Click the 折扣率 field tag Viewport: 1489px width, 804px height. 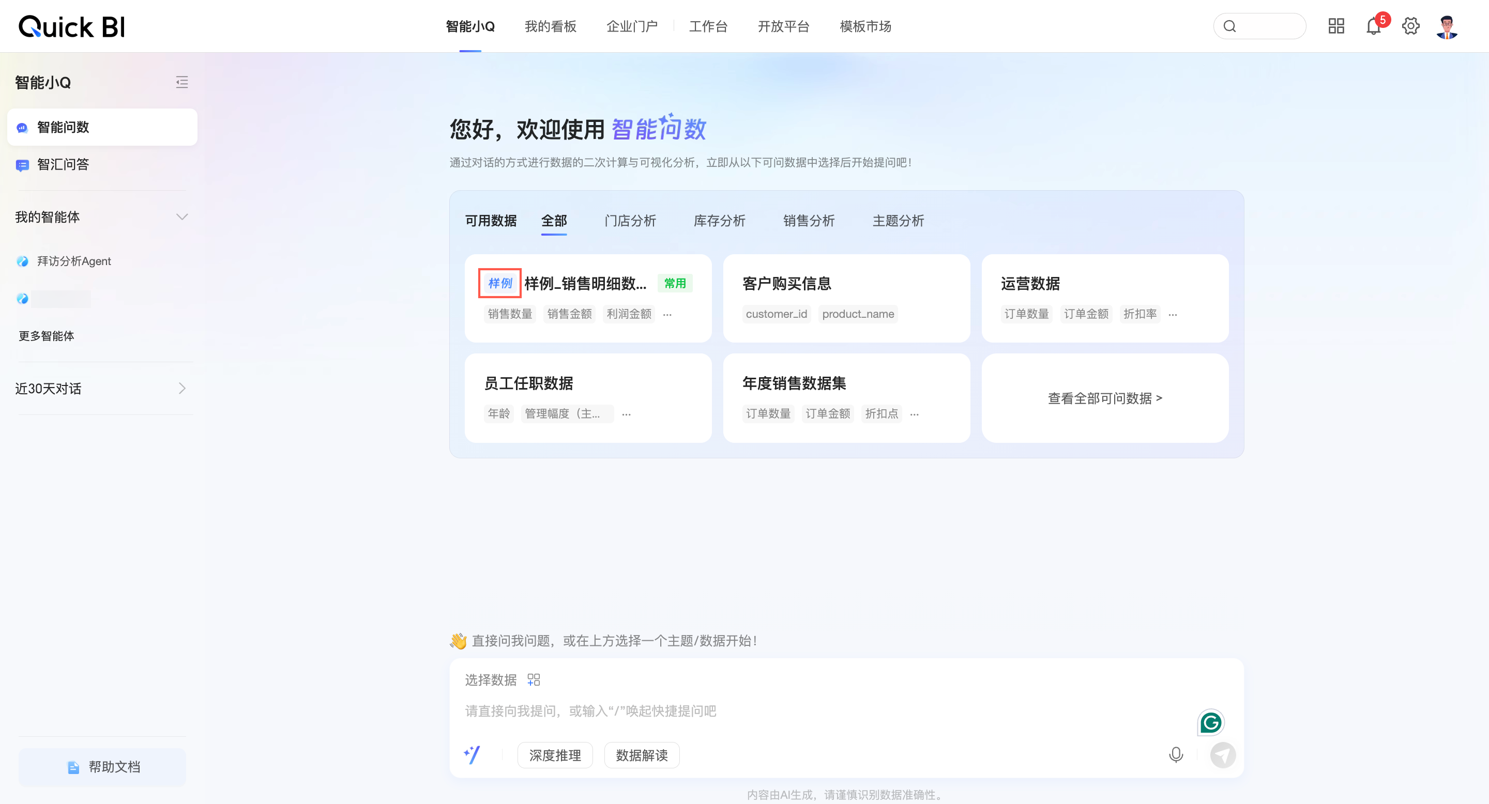(1140, 314)
